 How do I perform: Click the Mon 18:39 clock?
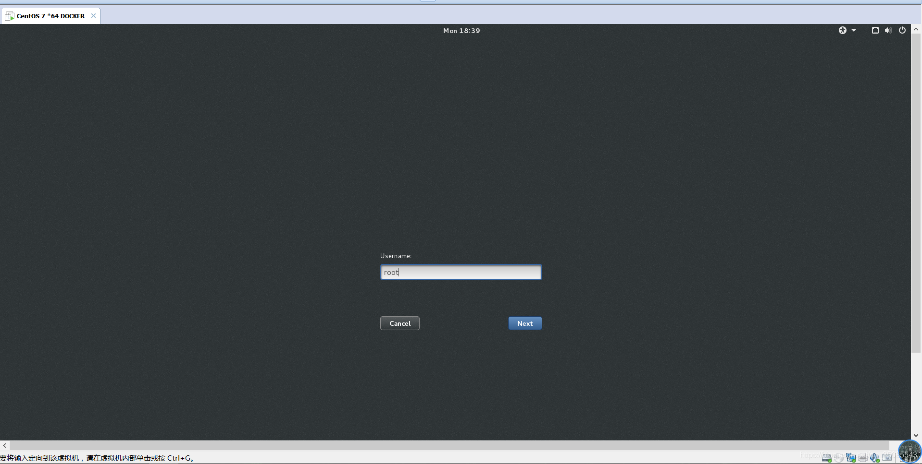(461, 31)
